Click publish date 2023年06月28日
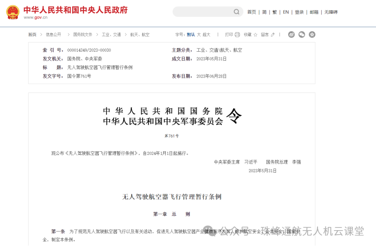The width and height of the screenshot is (376, 246). (212, 76)
